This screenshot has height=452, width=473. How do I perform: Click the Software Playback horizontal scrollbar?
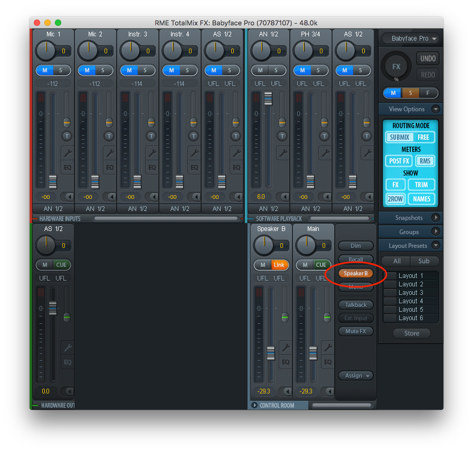tap(339, 218)
